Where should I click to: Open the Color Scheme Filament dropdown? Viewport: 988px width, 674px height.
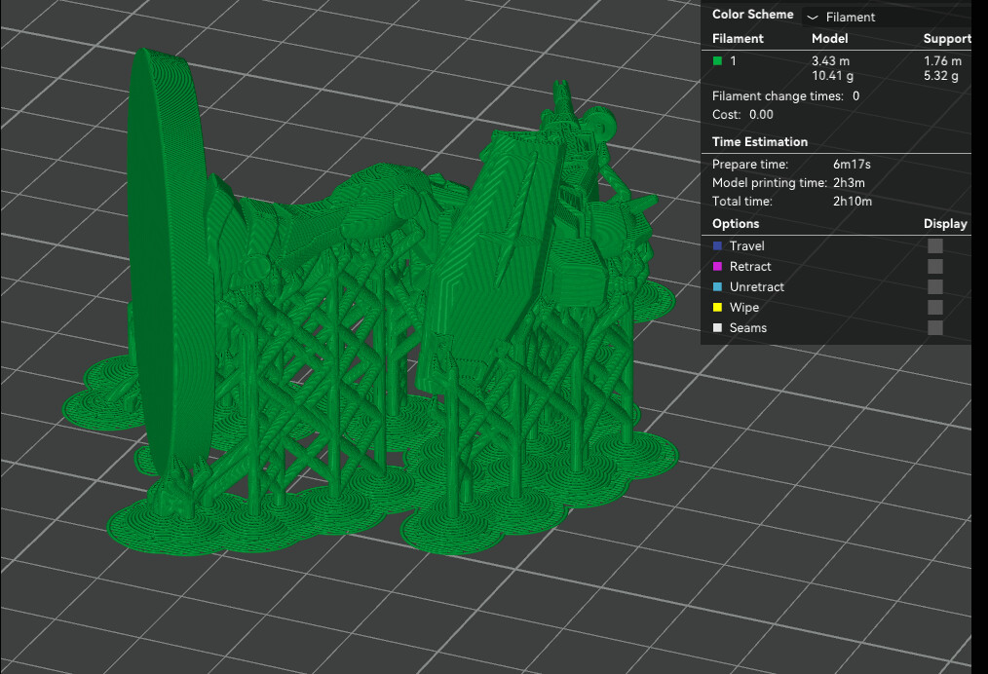coord(887,17)
